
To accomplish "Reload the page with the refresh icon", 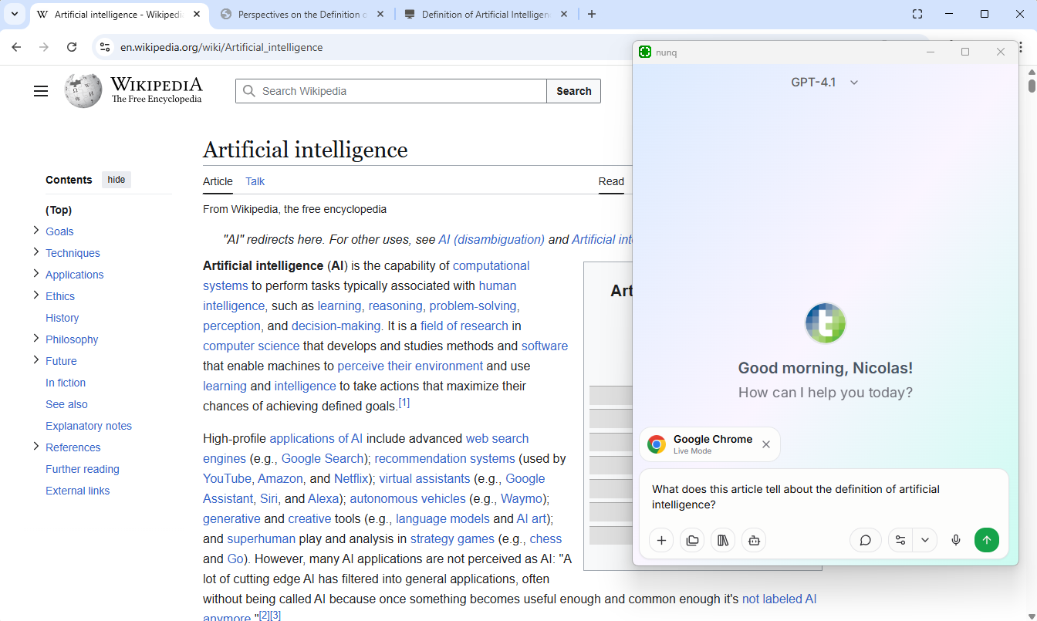I will [72, 47].
